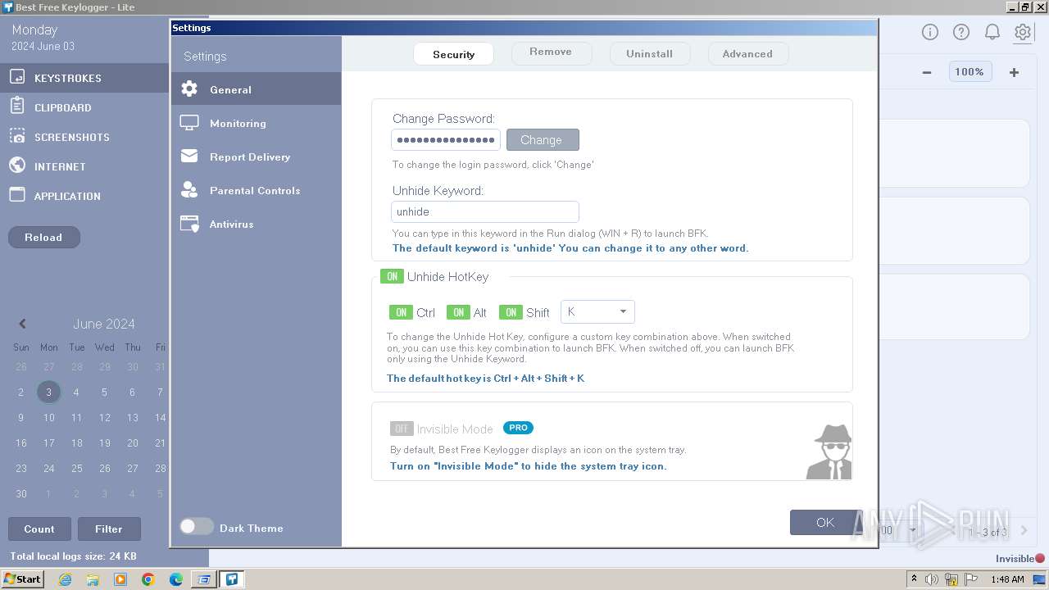Switch to the Advanced tab

point(747,54)
